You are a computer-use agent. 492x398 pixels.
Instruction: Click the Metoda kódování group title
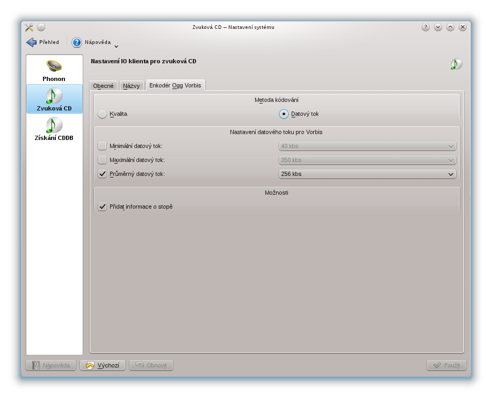point(277,100)
